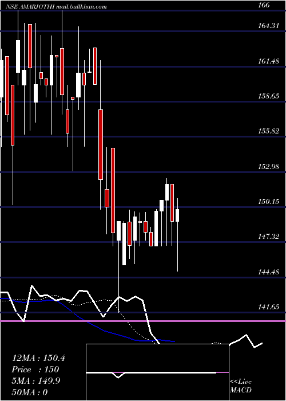Select the 166 price axis label
This screenshot has height=401, width=286.
(264, 5)
